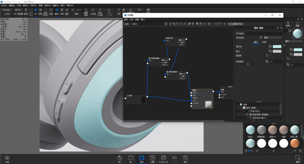The width and height of the screenshot is (304, 164).
Task: Open the material type (塑料) dropdown
Action: (x=272, y=38)
